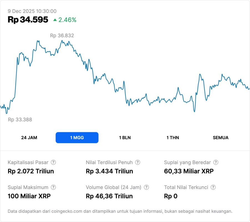Switch the chart to 24 JAM range
Viewport: 250px width, 222px height.
[29, 138]
